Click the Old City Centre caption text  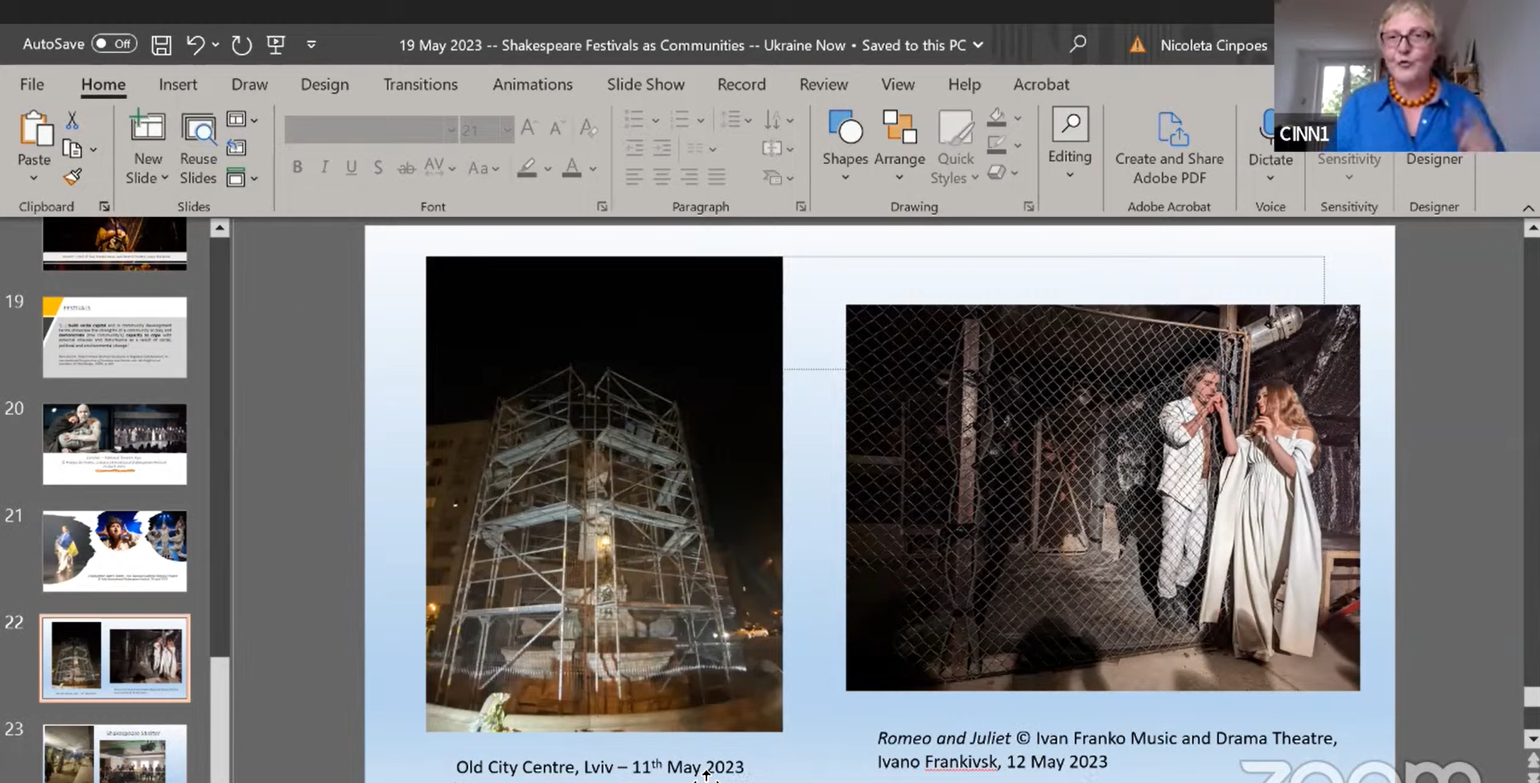[599, 767]
